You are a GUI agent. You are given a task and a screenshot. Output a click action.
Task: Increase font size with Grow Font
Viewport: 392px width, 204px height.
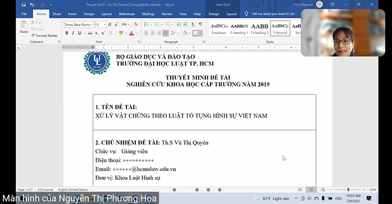click(x=110, y=25)
